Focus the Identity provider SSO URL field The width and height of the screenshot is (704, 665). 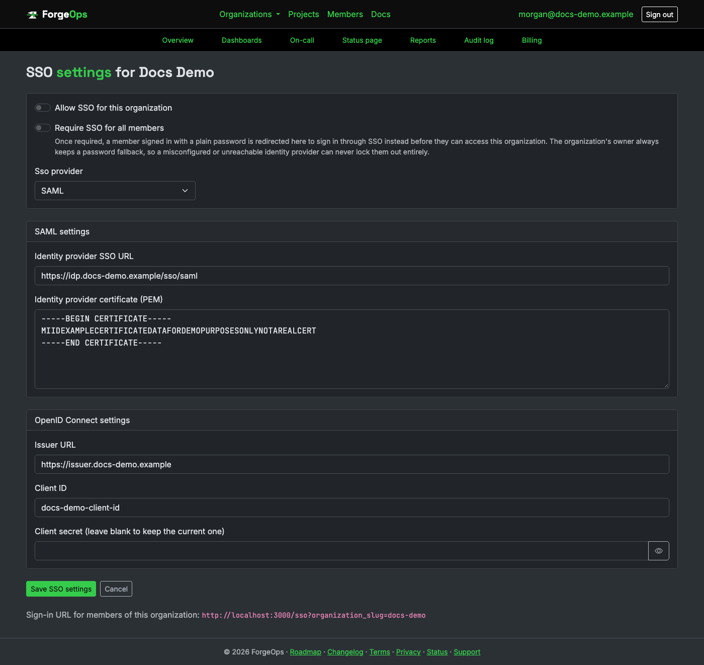click(352, 276)
